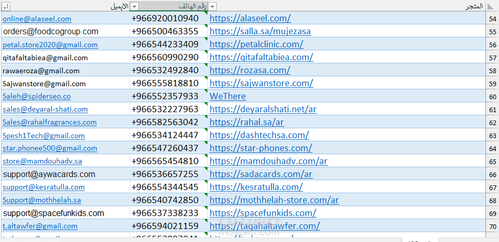Select phone cell +966555818810

168,83
